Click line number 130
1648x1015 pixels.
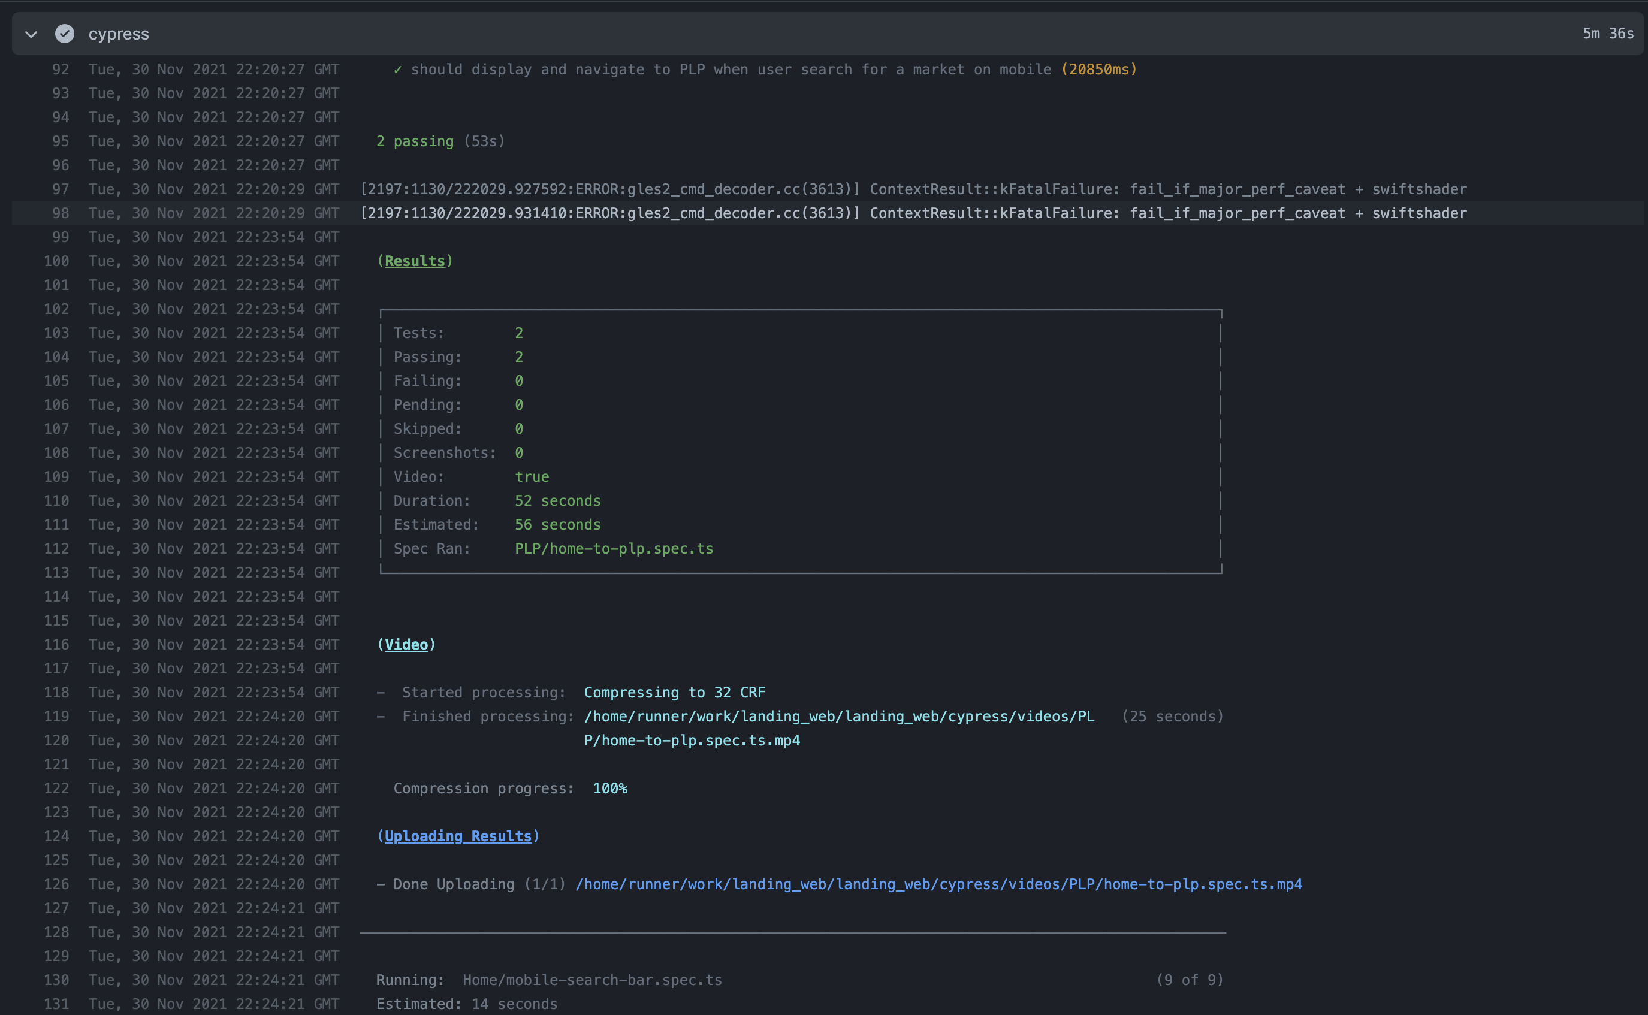[56, 980]
